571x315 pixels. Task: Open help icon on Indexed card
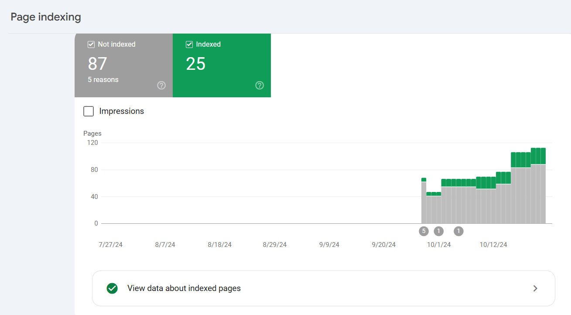pos(260,86)
